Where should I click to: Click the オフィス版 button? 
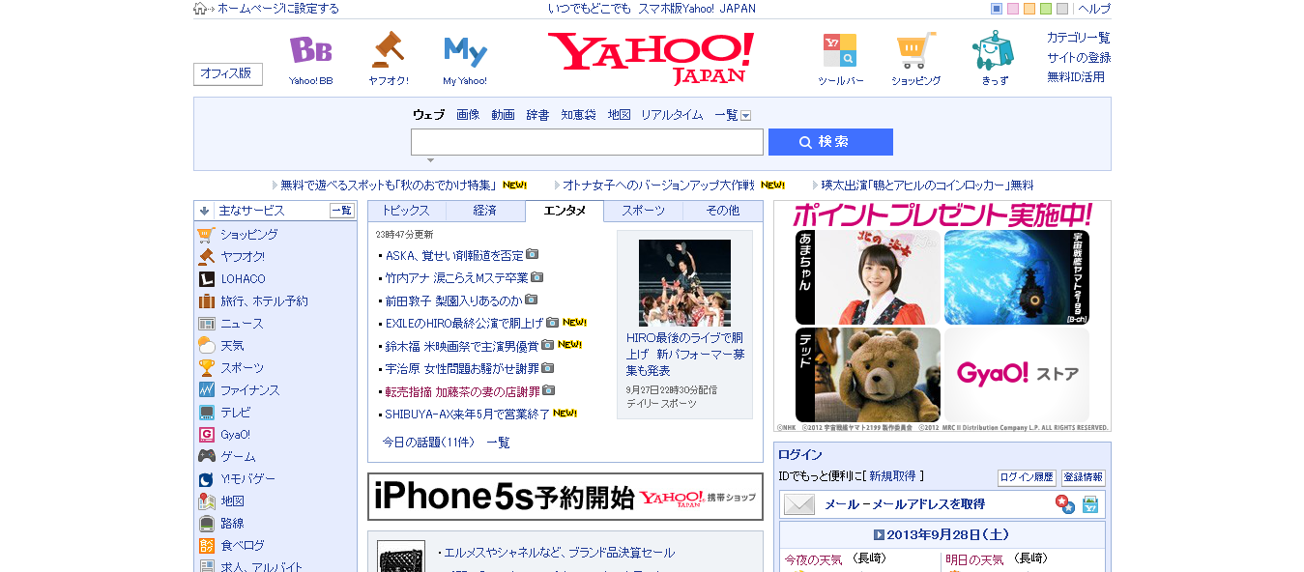pyautogui.click(x=228, y=74)
